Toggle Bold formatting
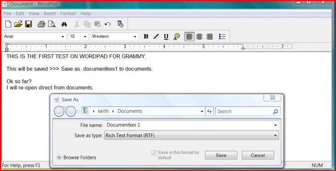Screen dimensions: 336x171 (146, 36)
